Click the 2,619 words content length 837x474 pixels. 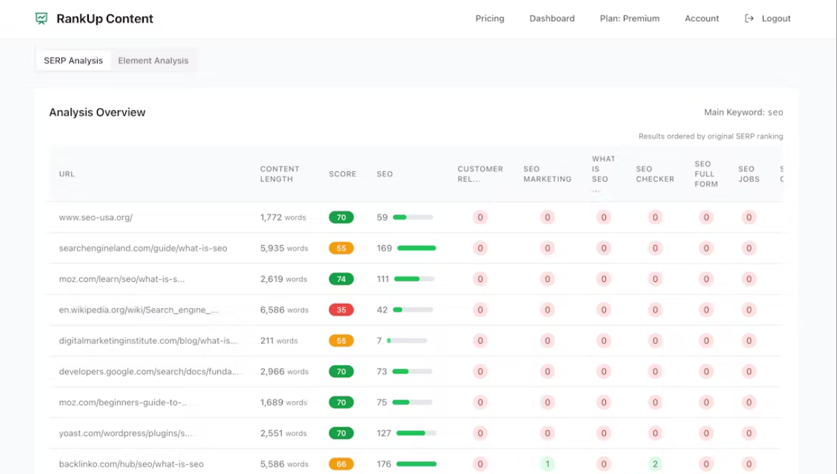[x=283, y=279]
